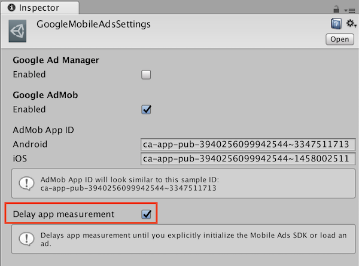Click the Open button
Image resolution: width=359 pixels, height=266 pixels.
pyautogui.click(x=339, y=39)
